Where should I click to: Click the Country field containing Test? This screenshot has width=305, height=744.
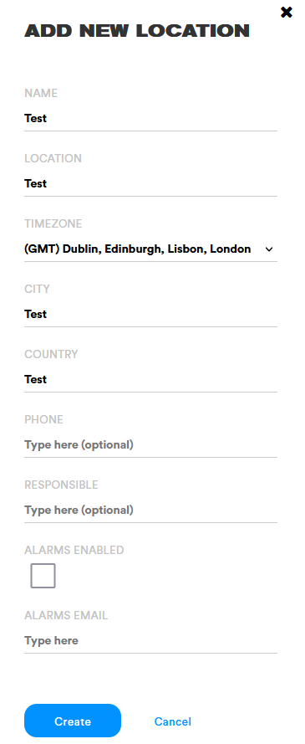tap(150, 380)
